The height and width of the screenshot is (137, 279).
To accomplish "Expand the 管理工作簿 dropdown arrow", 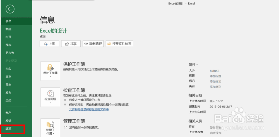I will [x=53, y=134].
